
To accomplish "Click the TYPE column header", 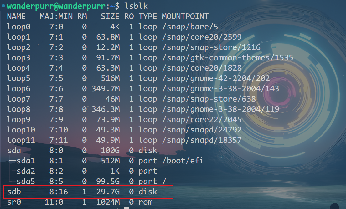I will click(x=147, y=17).
